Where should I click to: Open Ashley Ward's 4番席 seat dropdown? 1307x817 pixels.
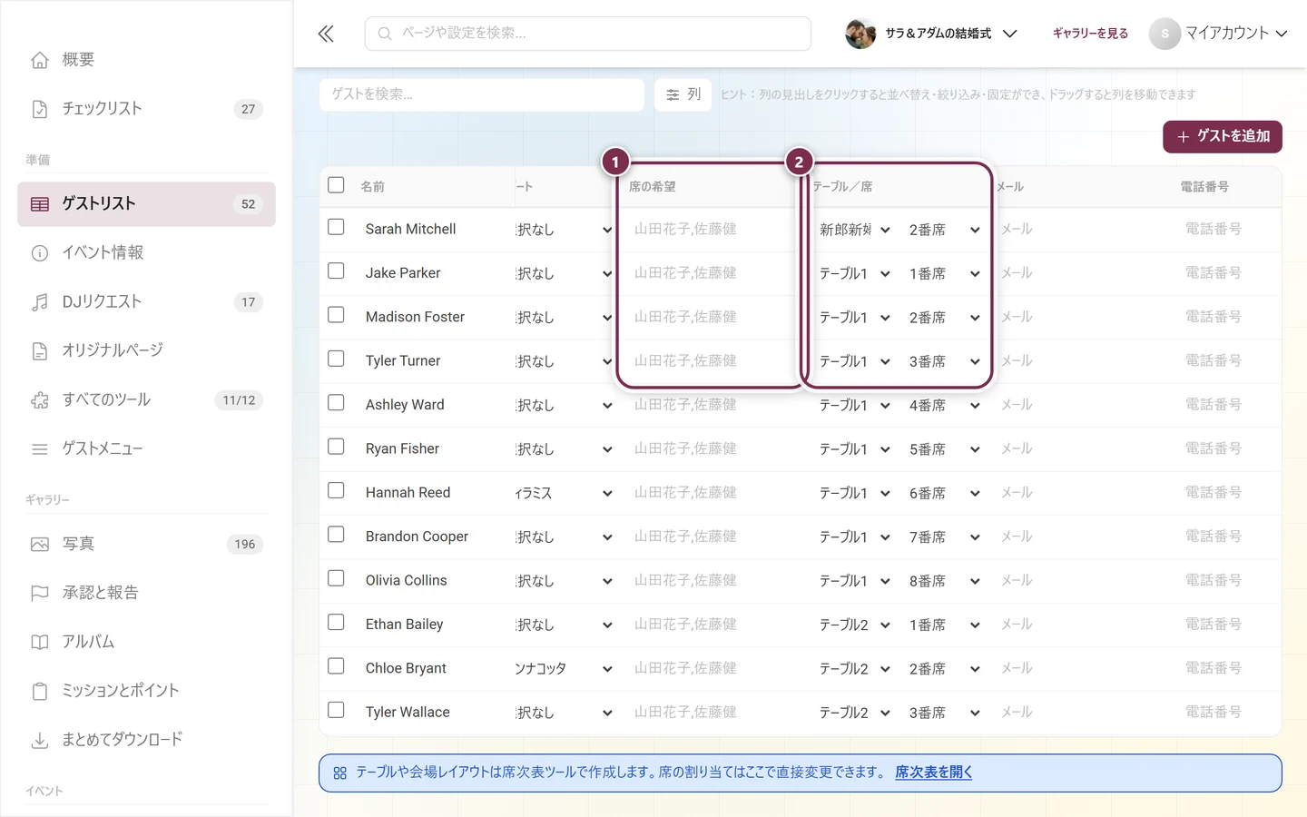pyautogui.click(x=944, y=406)
